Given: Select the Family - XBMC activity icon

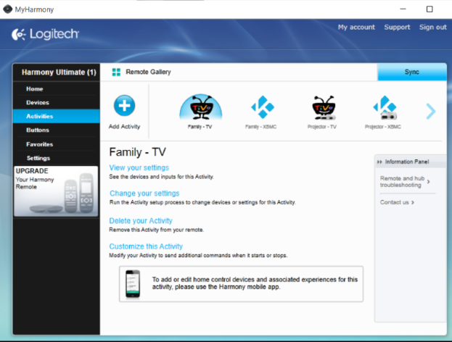Looking at the screenshot, I should click(x=262, y=107).
